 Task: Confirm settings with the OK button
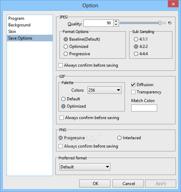(x=95, y=183)
